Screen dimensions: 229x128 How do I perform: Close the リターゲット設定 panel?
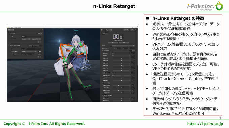tap(135, 30)
